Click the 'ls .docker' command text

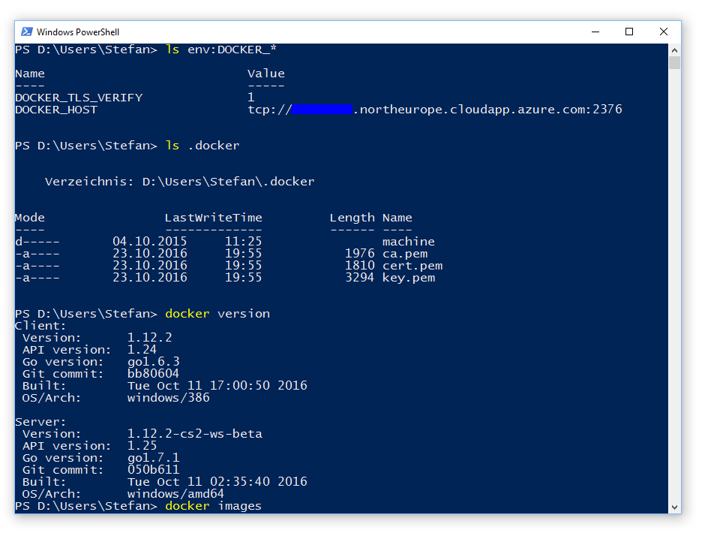pos(202,146)
